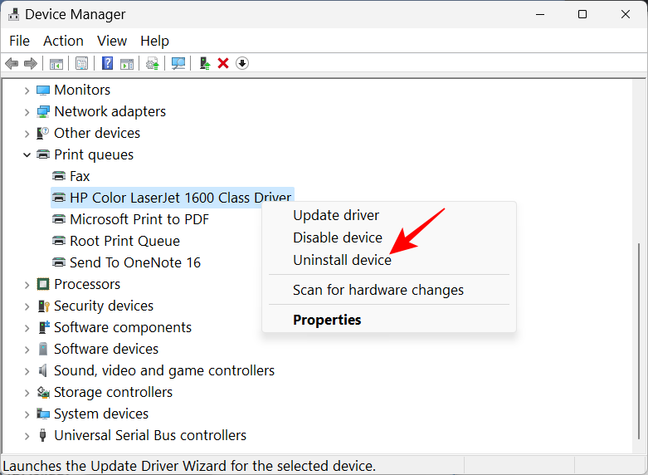
Task: Expand the Monitors category
Action: (x=27, y=90)
